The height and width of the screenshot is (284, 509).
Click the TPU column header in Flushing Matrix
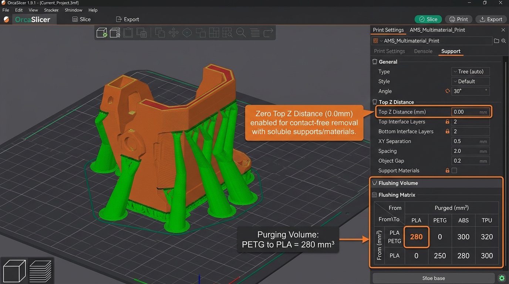click(x=487, y=220)
